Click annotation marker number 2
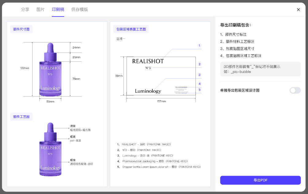 pos(200,64)
